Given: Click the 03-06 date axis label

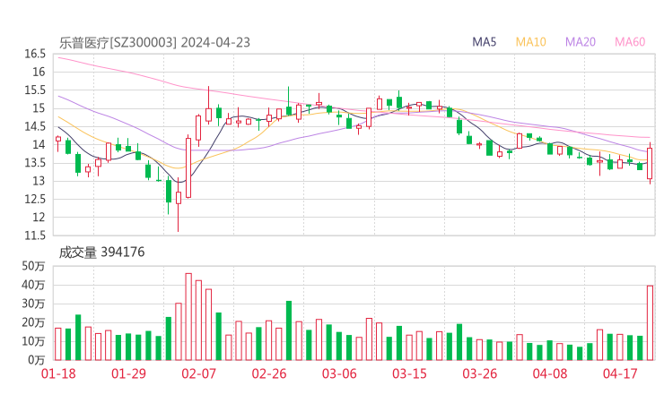Looking at the screenshot, I should (x=339, y=373).
